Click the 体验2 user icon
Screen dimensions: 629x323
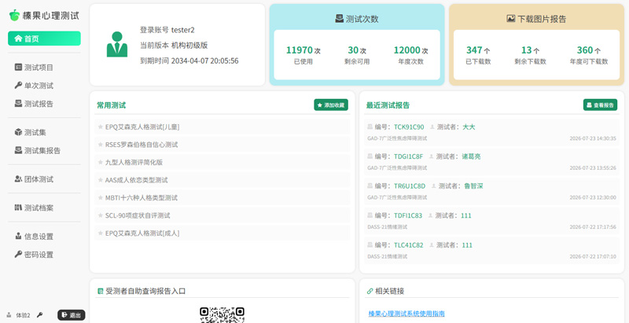click(9, 315)
